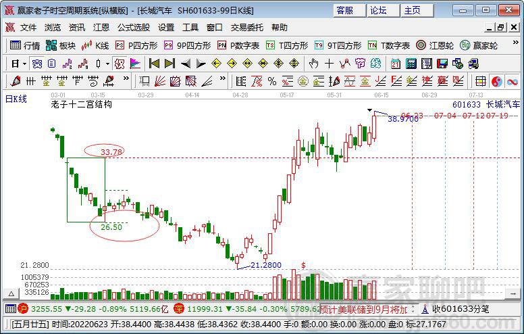The height and width of the screenshot is (334, 524).
Task: Click yellow diamond horizontal compress icon
Action: pos(263,64)
